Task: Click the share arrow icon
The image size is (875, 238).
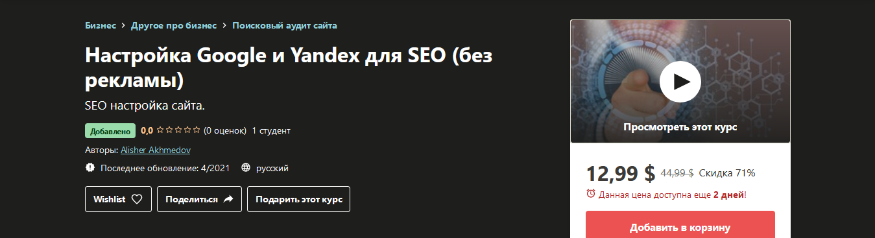Action: (228, 199)
